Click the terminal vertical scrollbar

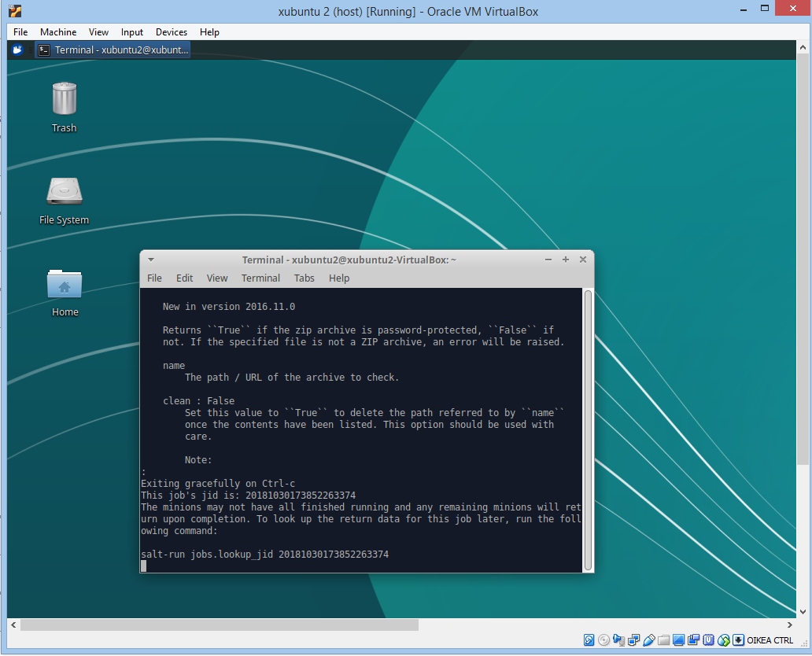click(588, 430)
